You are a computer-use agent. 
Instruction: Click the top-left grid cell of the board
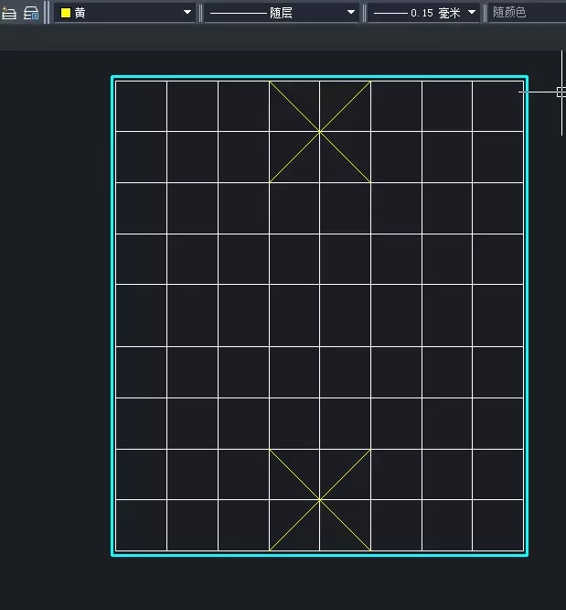tap(141, 106)
